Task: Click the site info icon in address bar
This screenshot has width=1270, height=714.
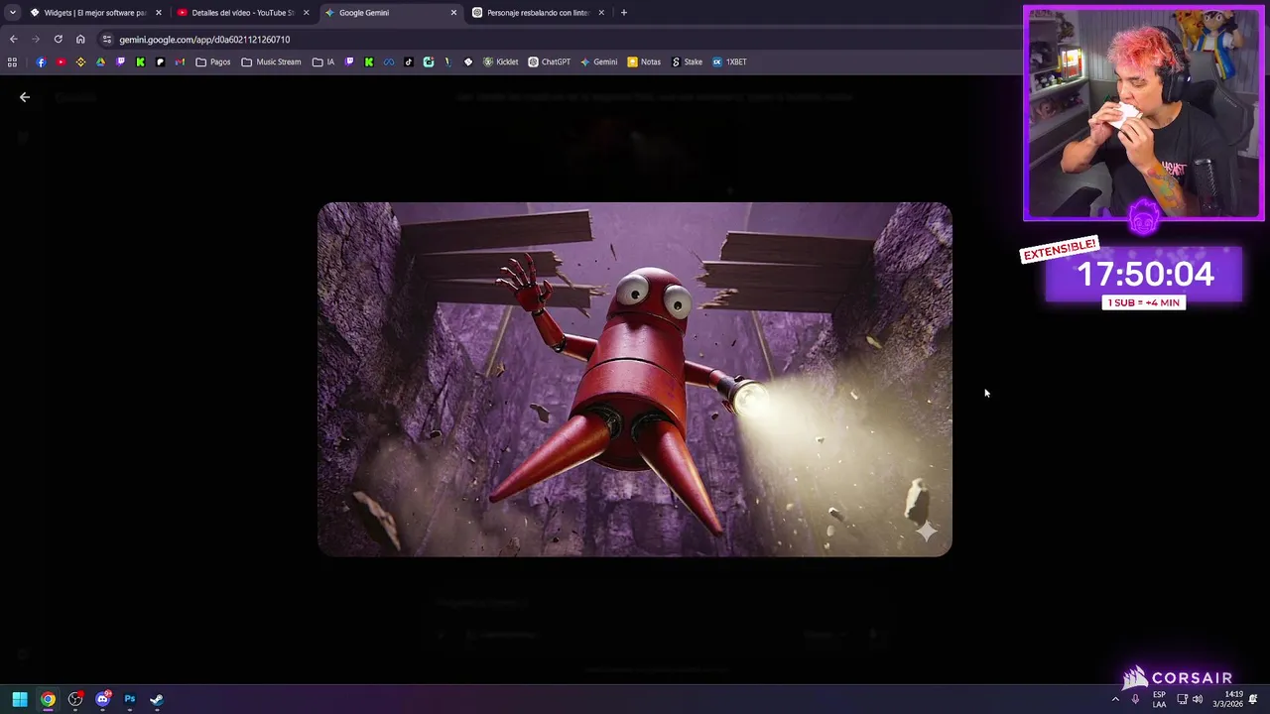Action: (x=107, y=40)
